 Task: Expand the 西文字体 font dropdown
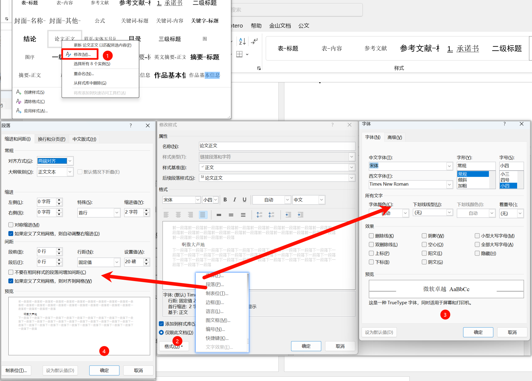coord(449,184)
